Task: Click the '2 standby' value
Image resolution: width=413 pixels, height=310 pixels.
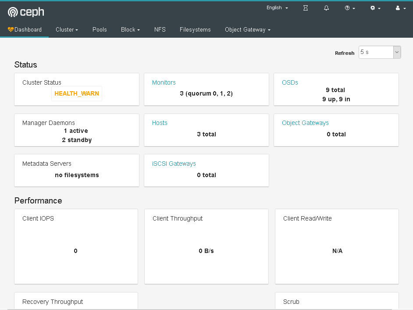Action: (x=77, y=140)
